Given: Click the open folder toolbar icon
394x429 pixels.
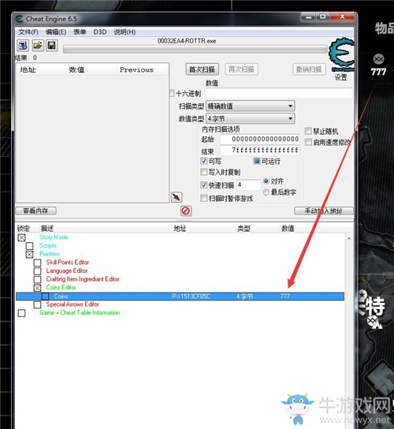Looking at the screenshot, I should click(x=38, y=46).
